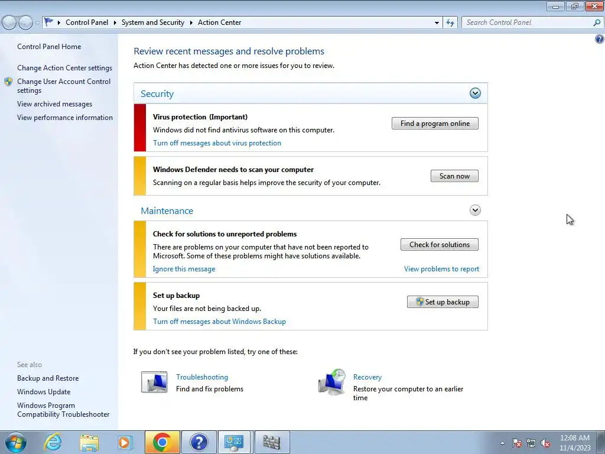Click the search magnifier icon
605x454 pixels.
[597, 22]
